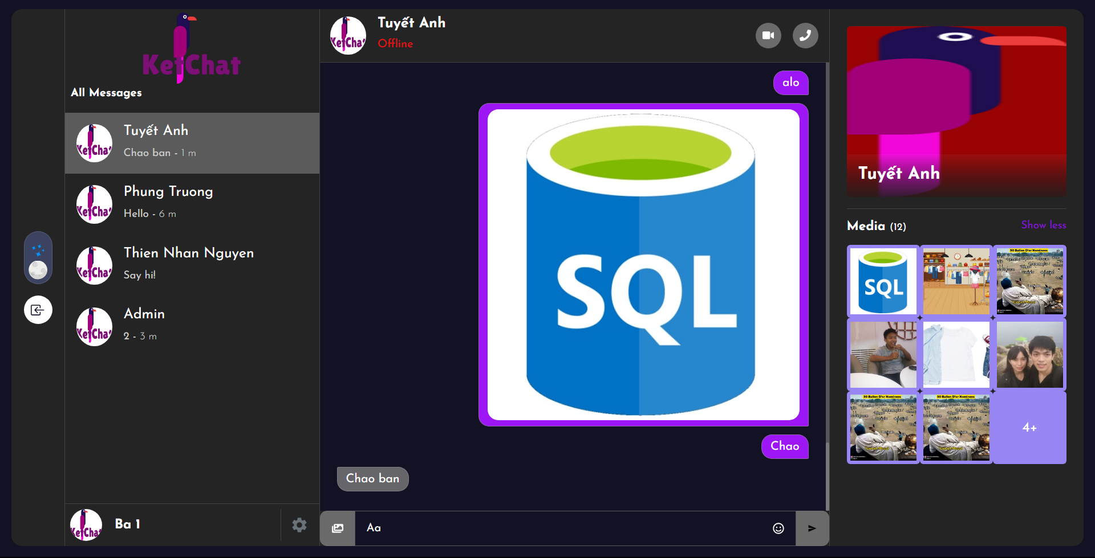
Task: Open the Phung Truong conversation
Action: click(192, 204)
